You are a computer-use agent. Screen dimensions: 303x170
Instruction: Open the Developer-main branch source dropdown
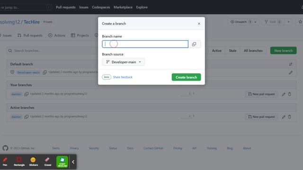(x=123, y=62)
